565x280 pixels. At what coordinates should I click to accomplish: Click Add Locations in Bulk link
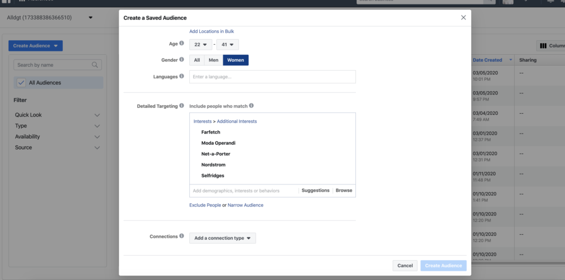click(x=211, y=31)
